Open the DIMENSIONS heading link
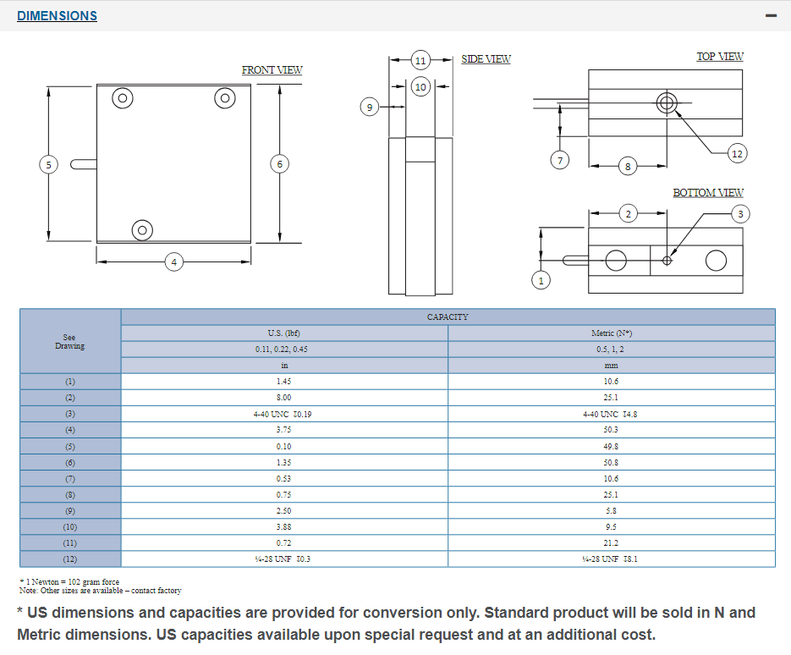 tap(56, 15)
